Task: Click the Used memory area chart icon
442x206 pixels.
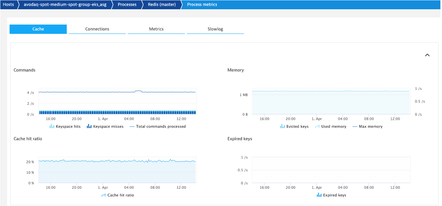Action: 317,126
